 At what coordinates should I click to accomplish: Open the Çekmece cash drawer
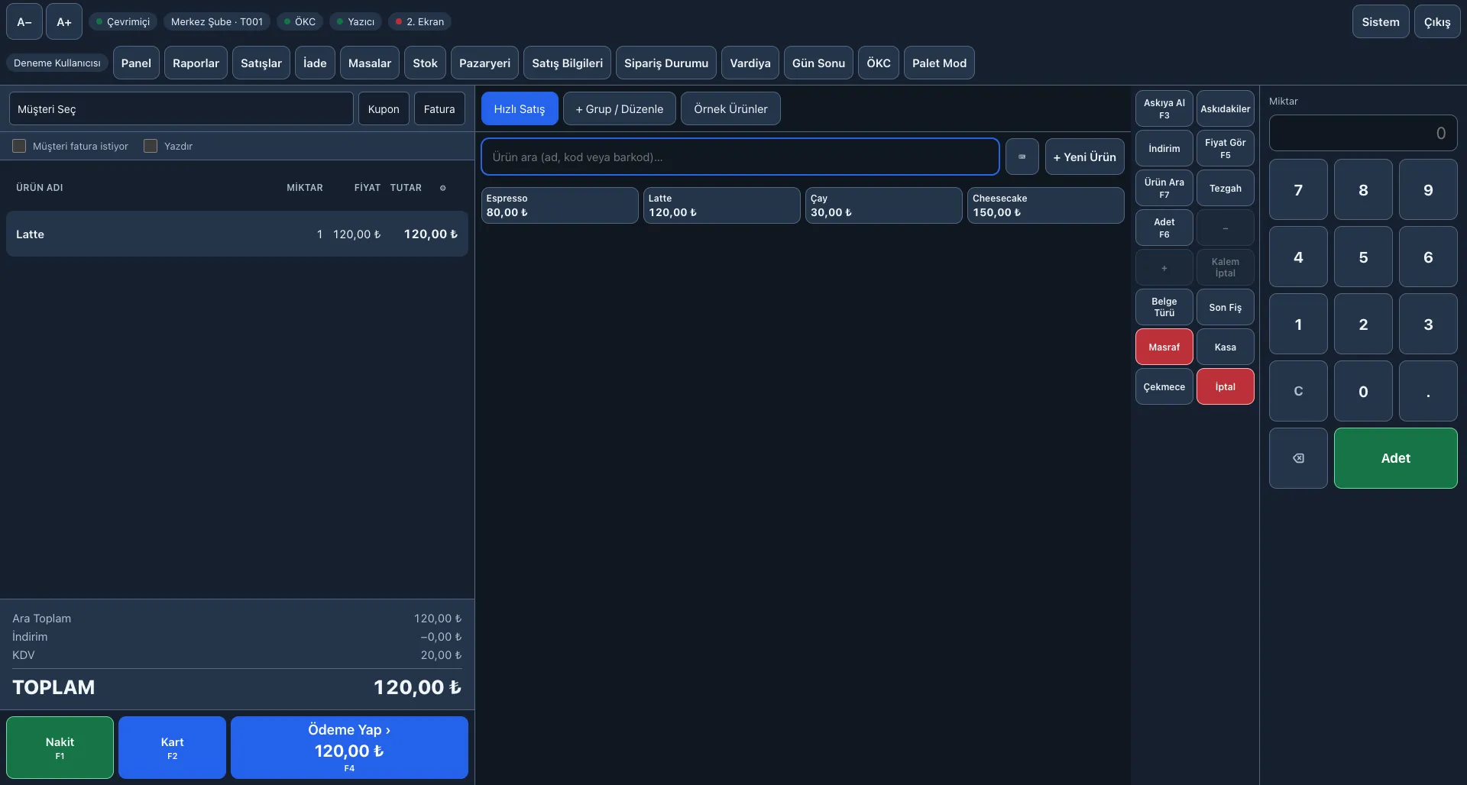pyautogui.click(x=1164, y=386)
